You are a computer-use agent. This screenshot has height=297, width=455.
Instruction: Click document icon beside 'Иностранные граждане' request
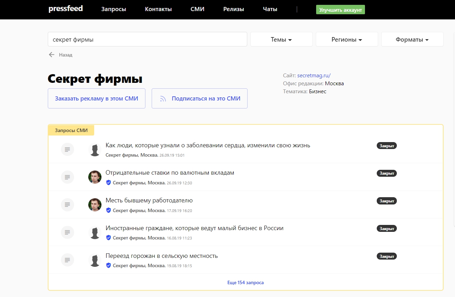coord(68,233)
